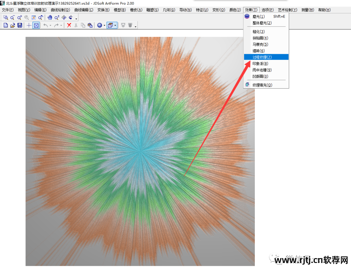
Task: Open the 选项(P) menu
Action: (x=267, y=10)
